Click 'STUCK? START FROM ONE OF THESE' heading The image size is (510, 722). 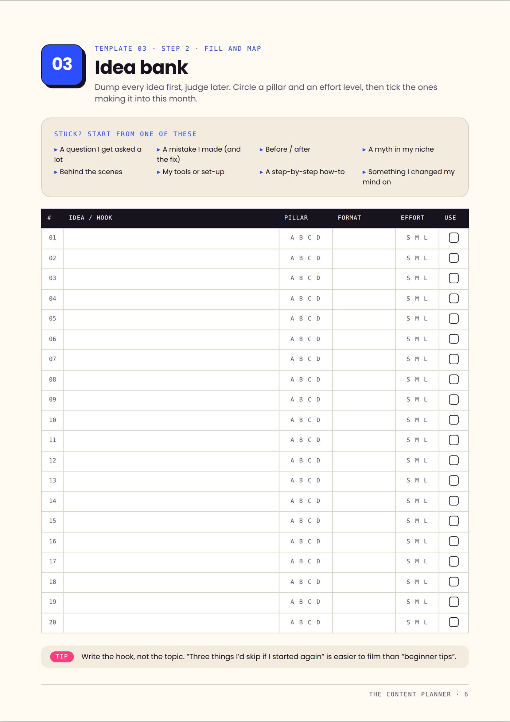pos(125,134)
